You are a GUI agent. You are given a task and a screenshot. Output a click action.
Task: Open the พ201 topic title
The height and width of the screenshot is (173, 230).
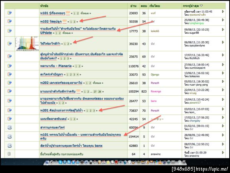pyautogui.click(x=61, y=110)
